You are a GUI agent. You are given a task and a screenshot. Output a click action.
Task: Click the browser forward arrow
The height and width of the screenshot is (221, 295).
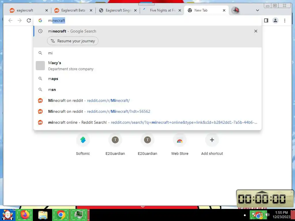click(x=20, y=20)
